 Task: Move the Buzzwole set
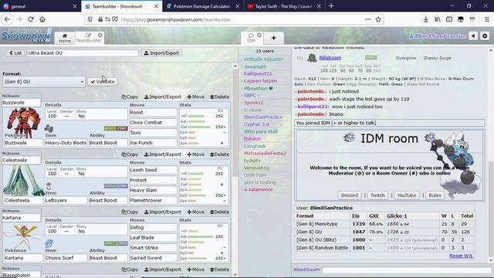(x=195, y=97)
